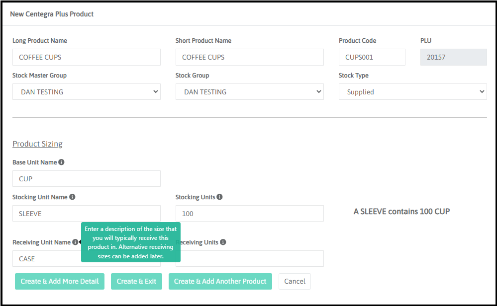The image size is (497, 306).
Task: Open the Stock Type dropdown showing Supplied
Action: 412,92
